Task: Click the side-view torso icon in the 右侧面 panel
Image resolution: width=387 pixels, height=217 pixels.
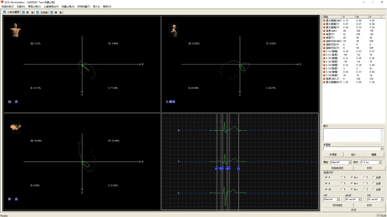Action: pyautogui.click(x=173, y=31)
